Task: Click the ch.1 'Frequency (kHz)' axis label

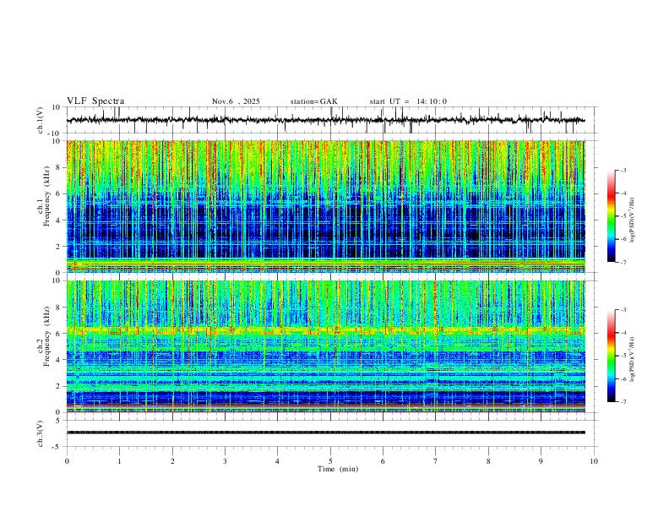Action: coord(47,196)
